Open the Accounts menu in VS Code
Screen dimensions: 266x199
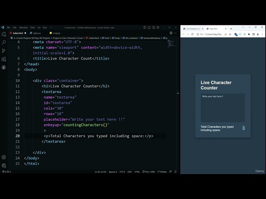4,157
